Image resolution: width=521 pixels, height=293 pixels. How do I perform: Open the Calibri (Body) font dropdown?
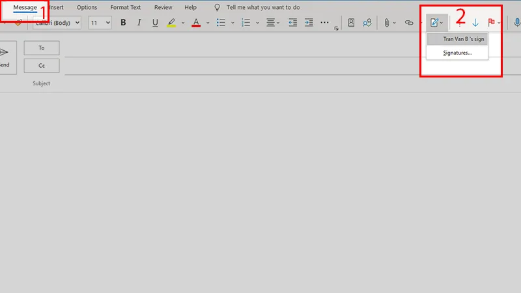pyautogui.click(x=57, y=23)
